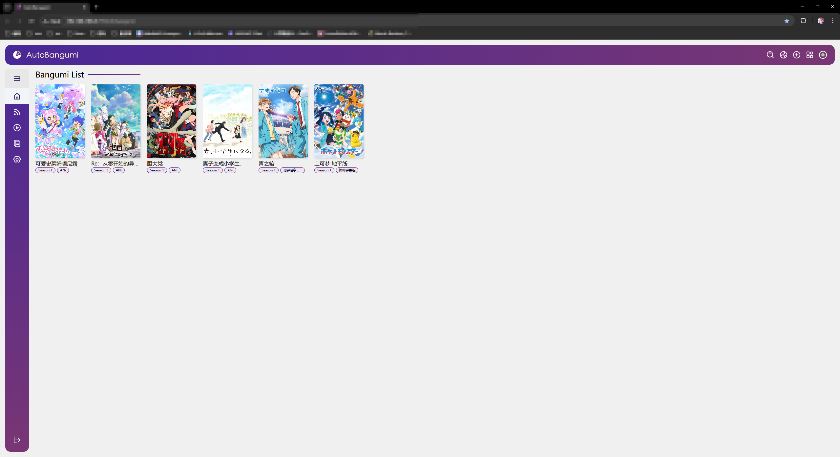The image size is (840, 457).
Task: Go to Home in the sidebar
Action: coord(17,96)
